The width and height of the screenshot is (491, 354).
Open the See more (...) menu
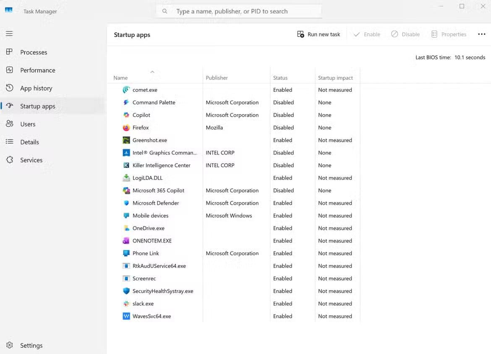coord(481,34)
